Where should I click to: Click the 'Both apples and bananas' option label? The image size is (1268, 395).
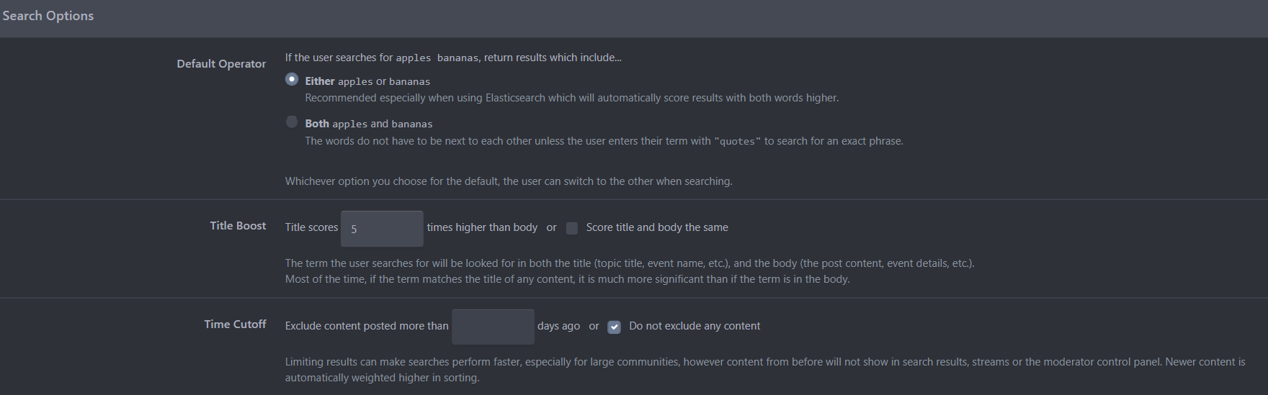pos(369,124)
